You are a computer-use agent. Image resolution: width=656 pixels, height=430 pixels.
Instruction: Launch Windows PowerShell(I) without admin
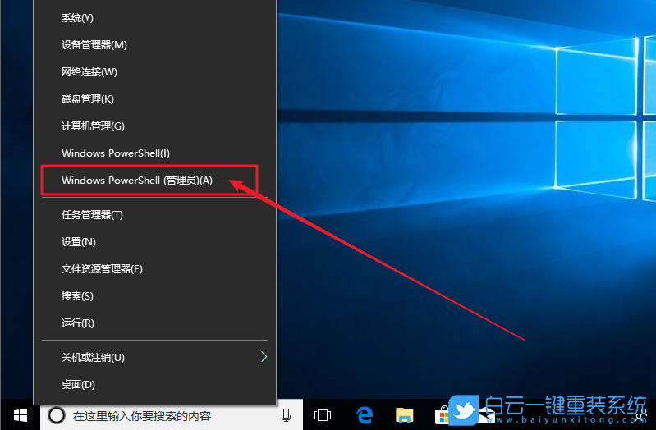(115, 153)
